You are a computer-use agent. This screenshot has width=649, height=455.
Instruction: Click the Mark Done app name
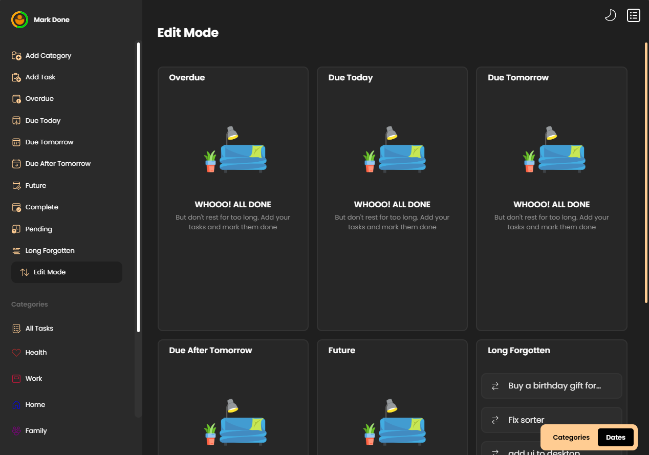pos(52,20)
